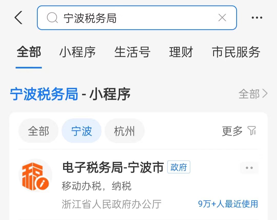This screenshot has width=277, height=220.
Task: Tap the 政府 badge label
Action: [179, 167]
